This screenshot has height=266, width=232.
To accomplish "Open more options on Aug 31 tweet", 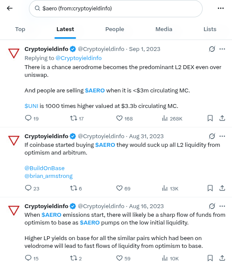I will [x=222, y=136].
